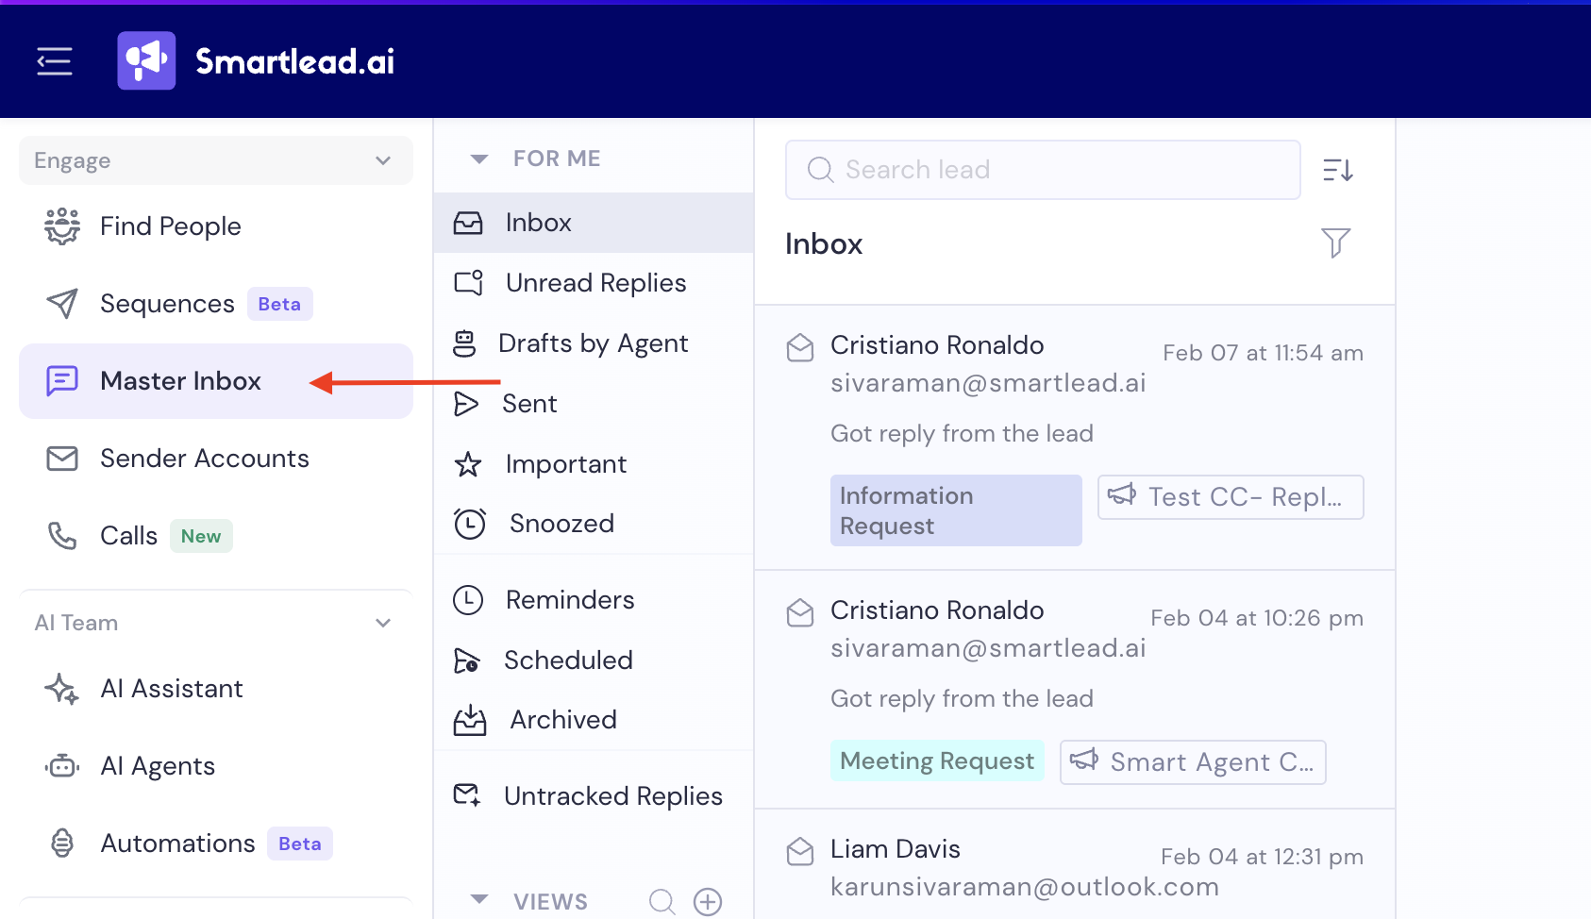Image resolution: width=1591 pixels, height=919 pixels.
Task: Click the Automations icon
Action: [62, 844]
